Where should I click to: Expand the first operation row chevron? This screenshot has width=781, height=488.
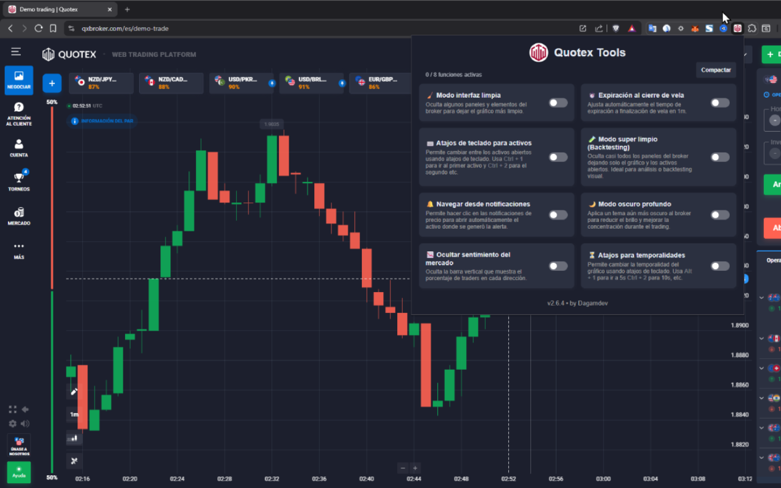click(x=761, y=298)
